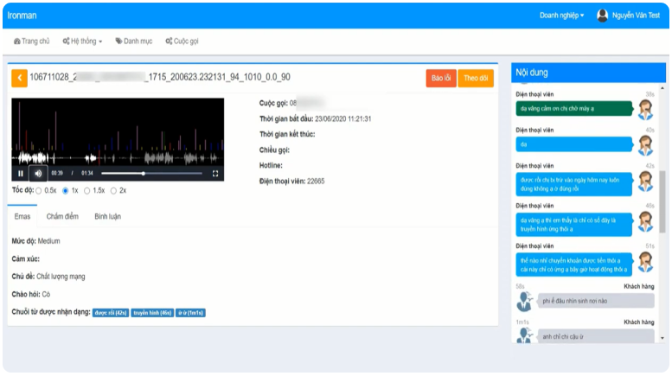
Task: Click the Điện thoại viên value 22665
Action: pos(316,182)
